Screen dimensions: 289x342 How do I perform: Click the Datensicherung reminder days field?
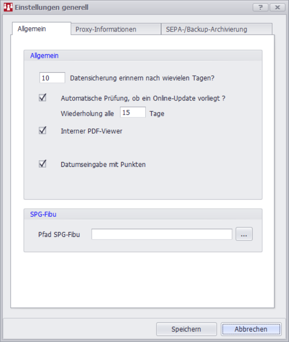(x=52, y=78)
